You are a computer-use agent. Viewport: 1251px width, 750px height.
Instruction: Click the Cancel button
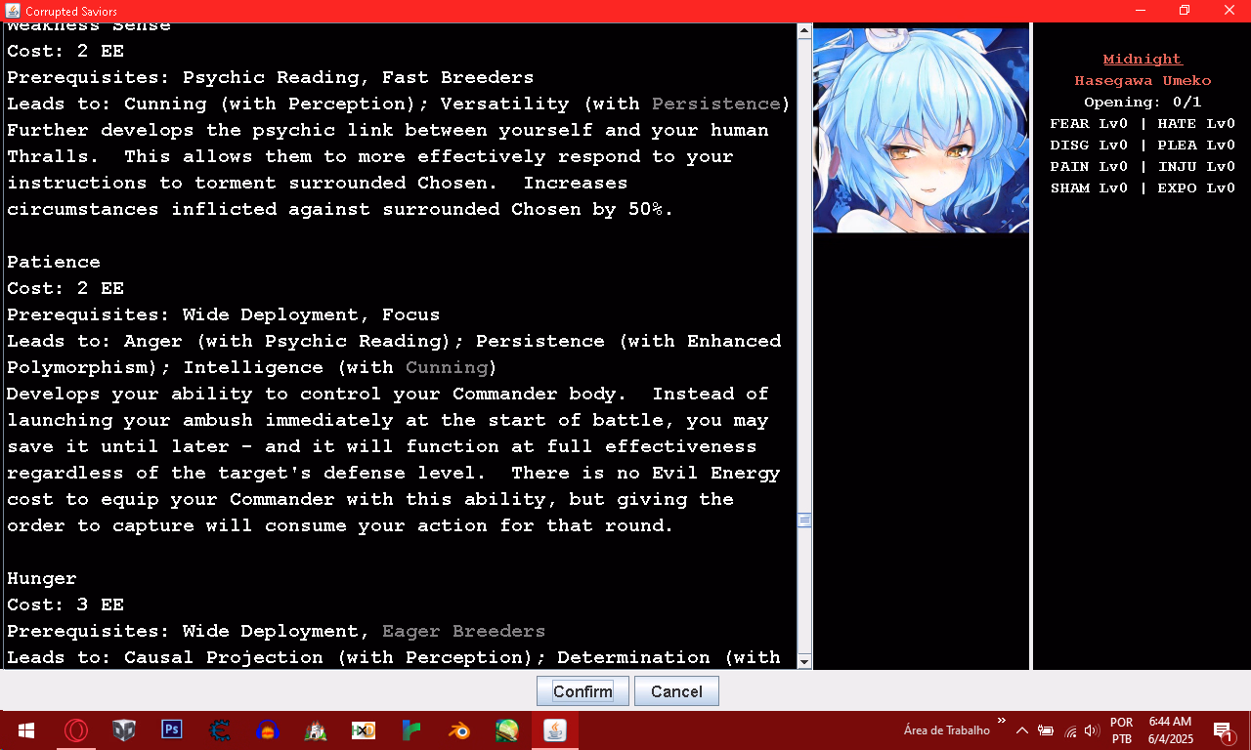676,691
